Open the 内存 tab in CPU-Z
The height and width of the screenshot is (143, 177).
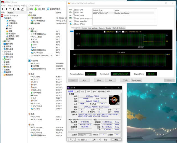click(x=82, y=91)
